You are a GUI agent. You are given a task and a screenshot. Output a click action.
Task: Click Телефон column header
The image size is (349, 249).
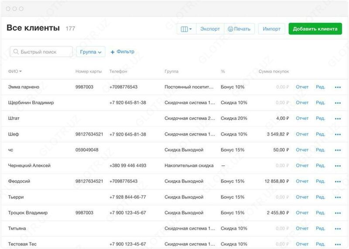(x=118, y=72)
